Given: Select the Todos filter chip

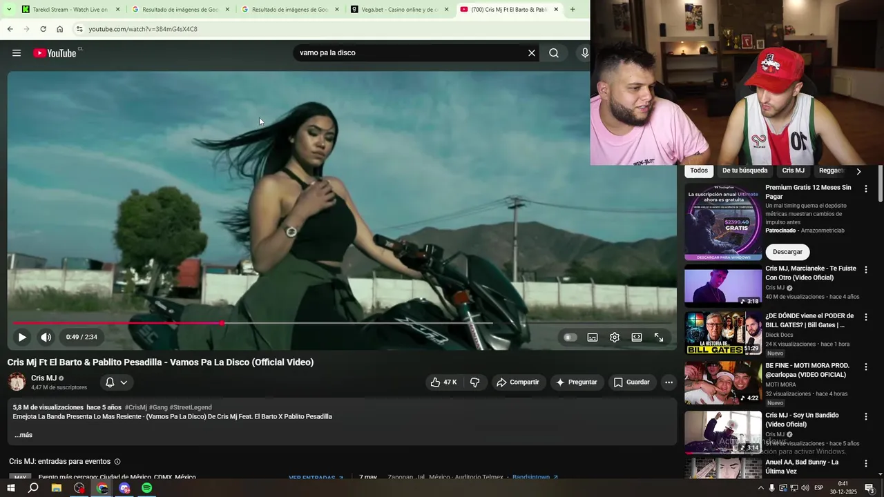Looking at the screenshot, I should pos(699,170).
